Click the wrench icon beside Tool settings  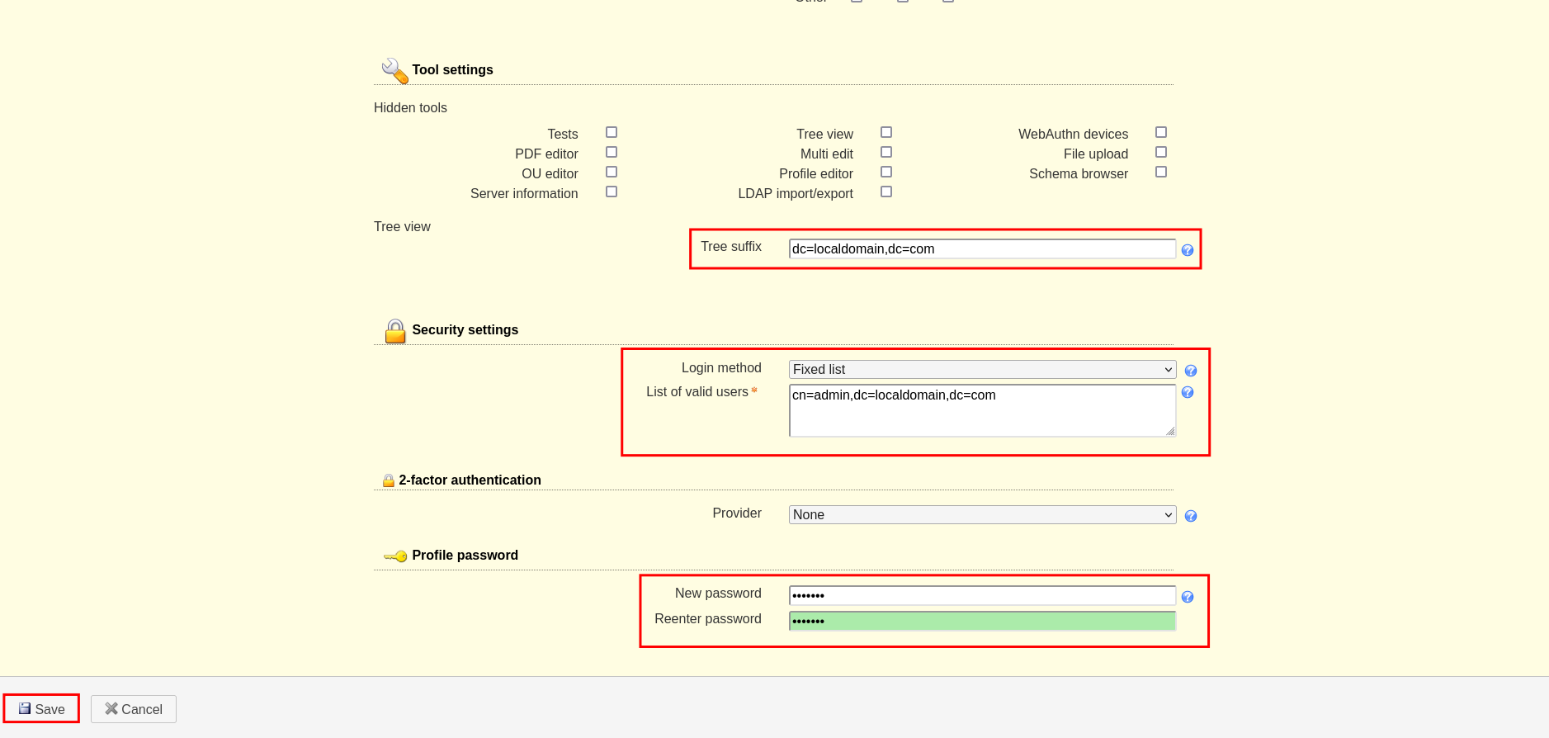pos(394,71)
